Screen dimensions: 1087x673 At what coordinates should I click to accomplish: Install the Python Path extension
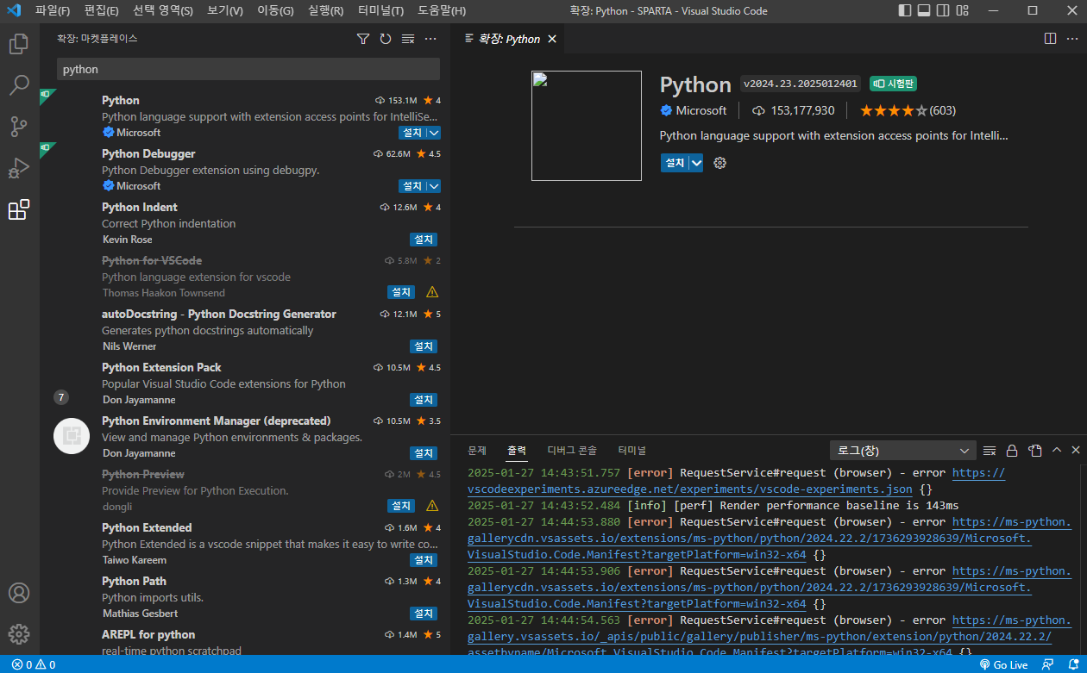(424, 614)
